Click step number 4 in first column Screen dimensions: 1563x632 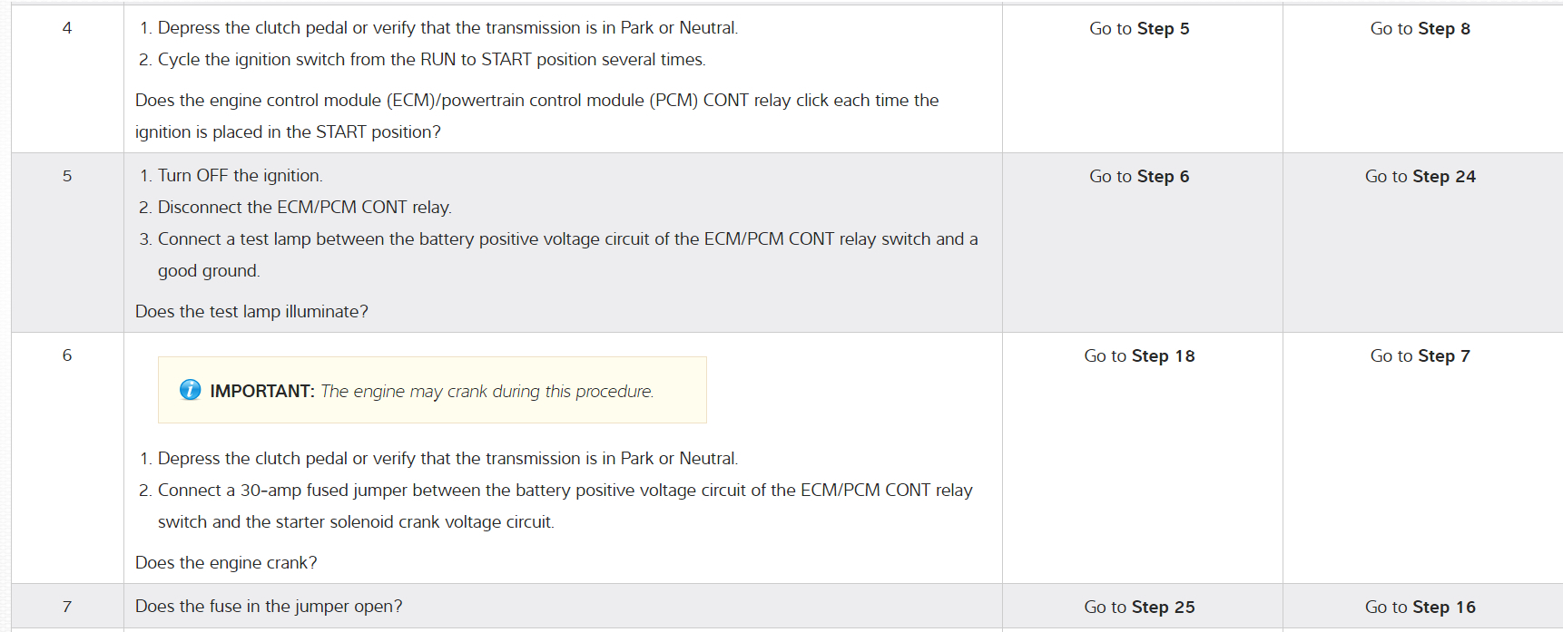(67, 28)
